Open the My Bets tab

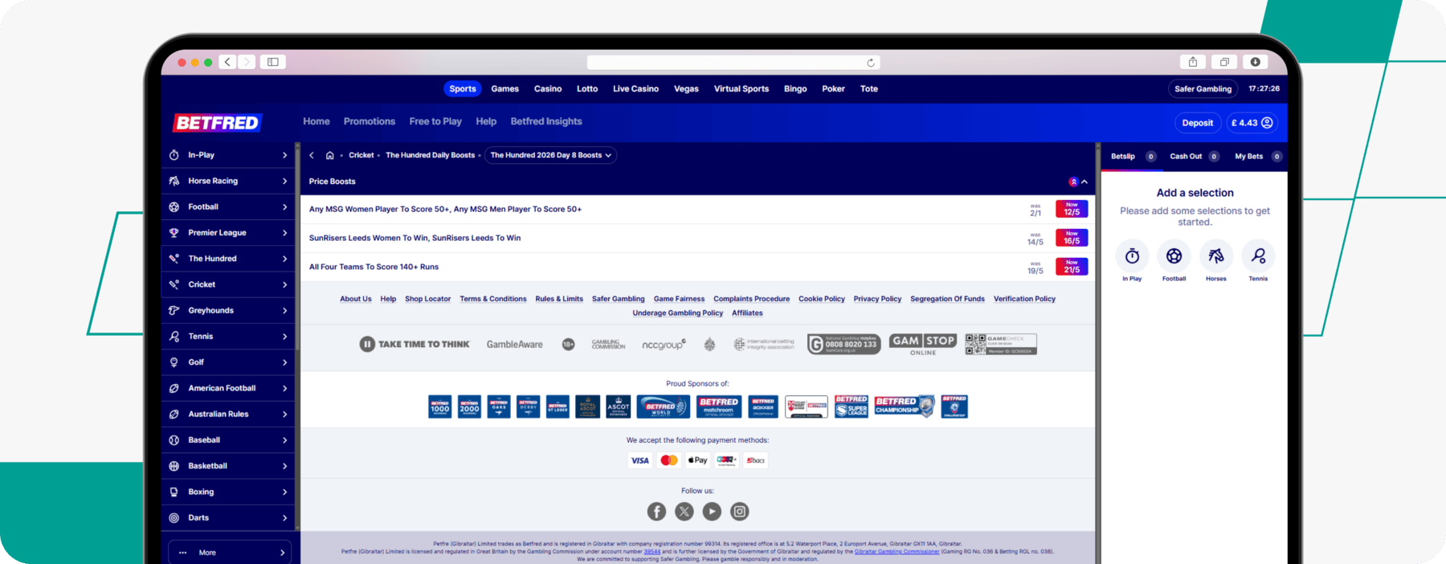tap(1257, 157)
